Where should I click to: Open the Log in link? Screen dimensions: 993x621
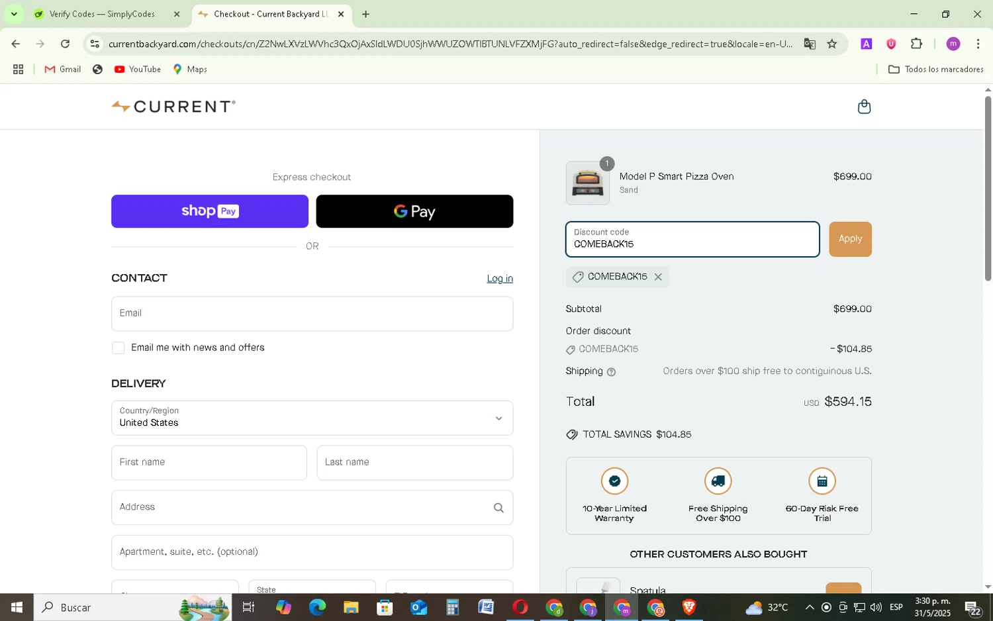(500, 279)
